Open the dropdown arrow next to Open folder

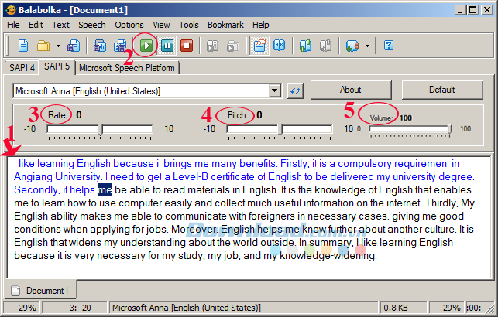[x=57, y=46]
